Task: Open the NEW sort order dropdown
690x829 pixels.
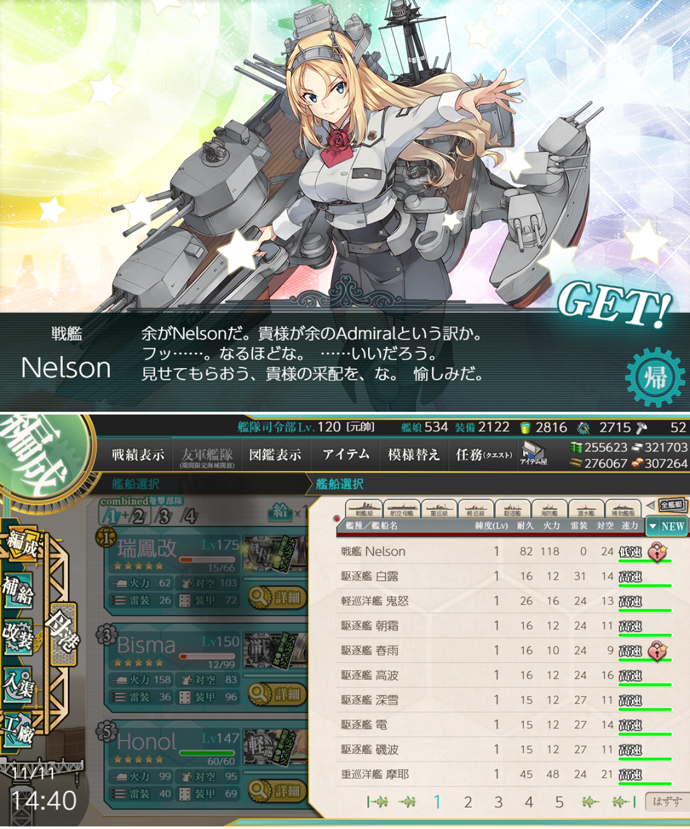Action: [x=666, y=526]
